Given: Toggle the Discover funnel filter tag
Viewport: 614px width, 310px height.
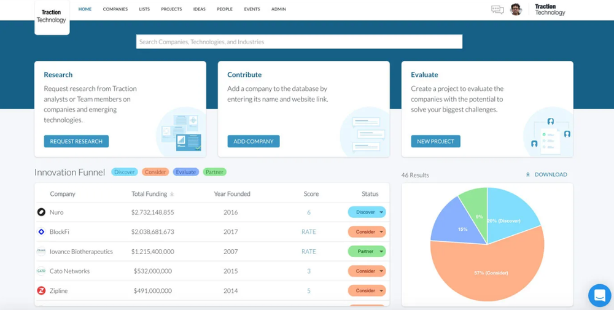Looking at the screenshot, I should [x=125, y=172].
